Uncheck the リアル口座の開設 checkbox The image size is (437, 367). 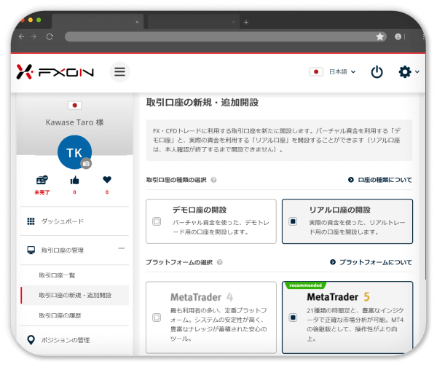point(293,221)
